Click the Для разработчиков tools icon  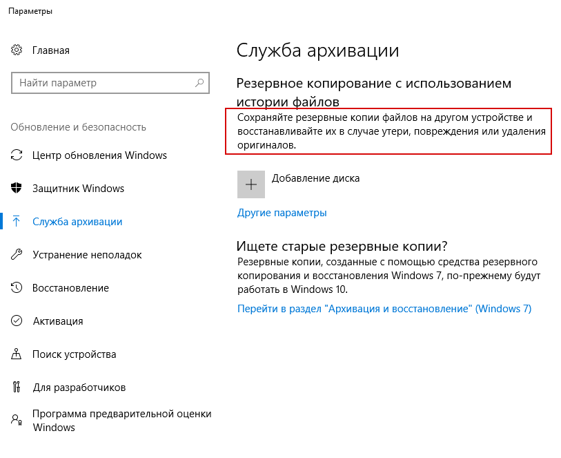pyautogui.click(x=17, y=388)
